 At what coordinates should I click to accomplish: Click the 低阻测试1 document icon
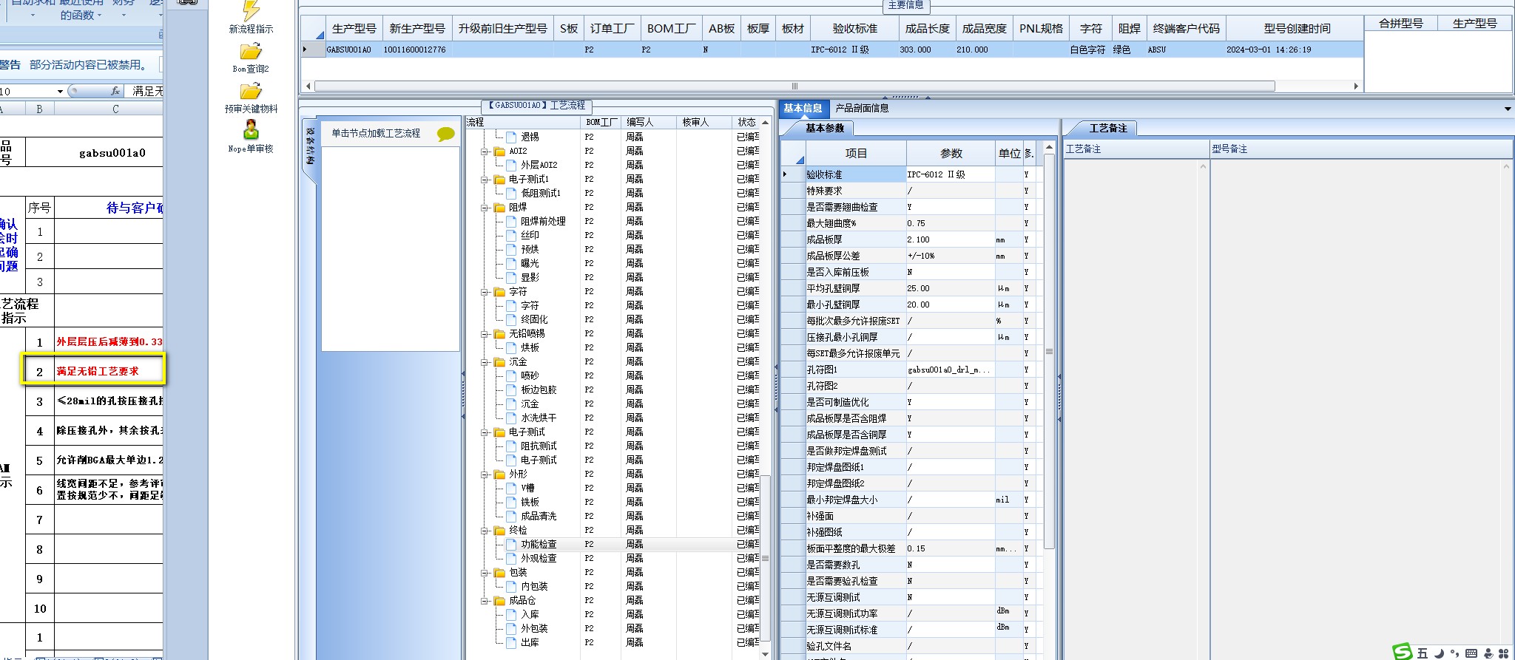click(x=512, y=193)
